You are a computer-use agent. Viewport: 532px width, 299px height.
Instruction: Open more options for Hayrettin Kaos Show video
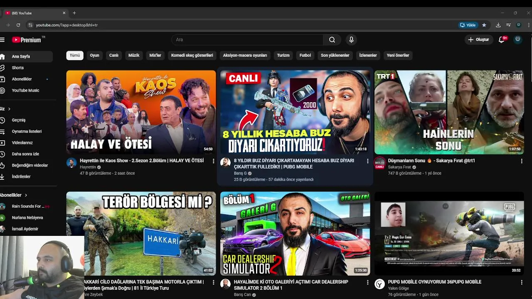point(213,161)
